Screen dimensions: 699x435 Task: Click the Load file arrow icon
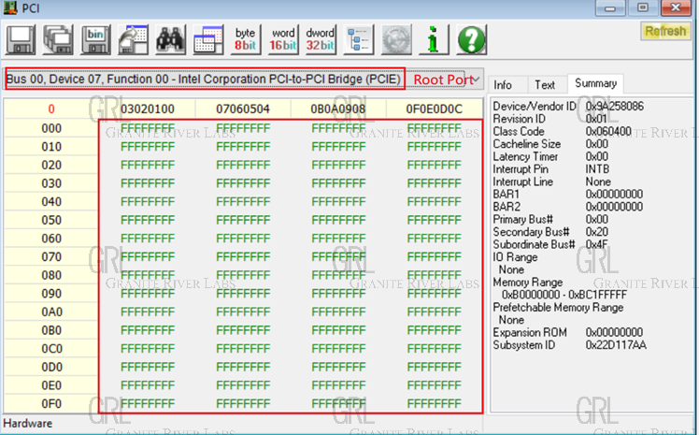click(133, 40)
